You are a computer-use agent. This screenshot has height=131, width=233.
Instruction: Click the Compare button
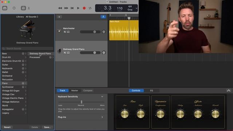click(88, 91)
